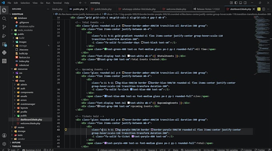Open the Accounts icon in activity bar
Viewport: 272px width, 151px height.
pyautogui.click(x=4, y=135)
